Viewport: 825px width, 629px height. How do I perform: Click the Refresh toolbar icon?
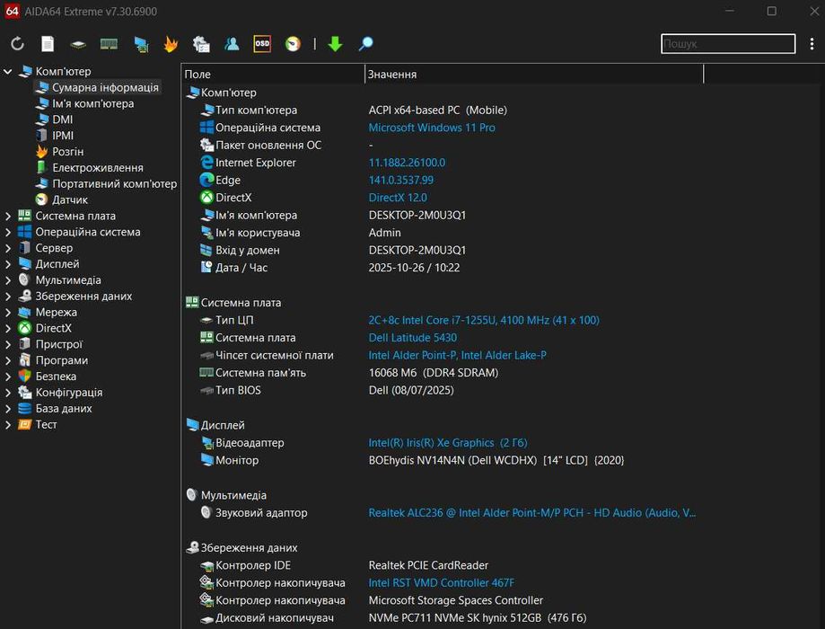pyautogui.click(x=17, y=44)
